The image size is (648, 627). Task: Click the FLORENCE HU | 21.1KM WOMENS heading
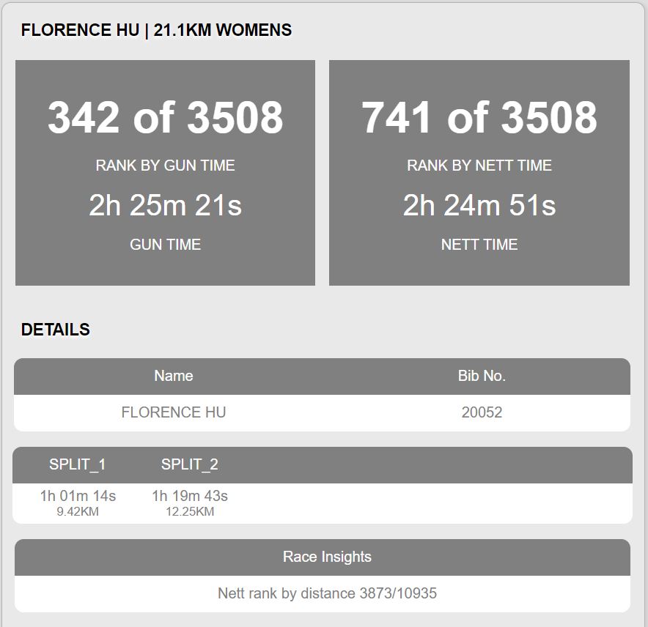pos(156,30)
